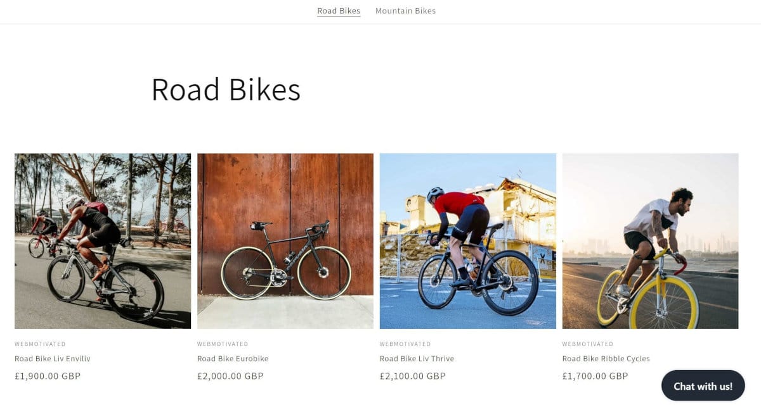The height and width of the screenshot is (410, 761).
Task: Open the Road Bike Liv Enviliv title link
Action: [53, 359]
